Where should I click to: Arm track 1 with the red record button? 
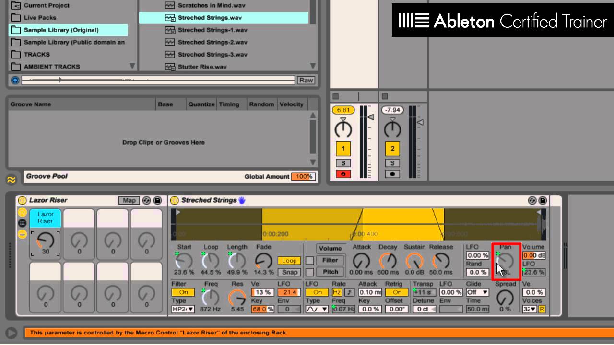pyautogui.click(x=343, y=174)
